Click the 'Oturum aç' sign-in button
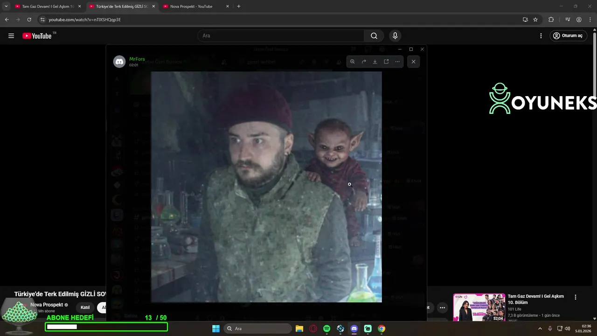 [568, 35]
